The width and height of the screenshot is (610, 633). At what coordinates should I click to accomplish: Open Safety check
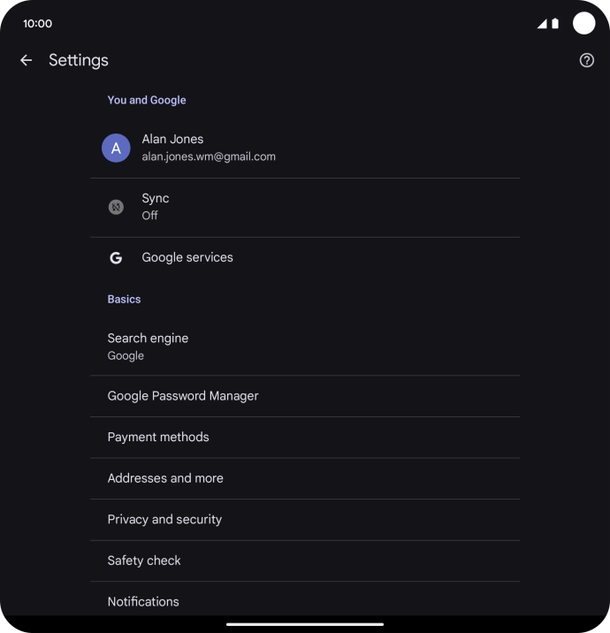click(305, 561)
